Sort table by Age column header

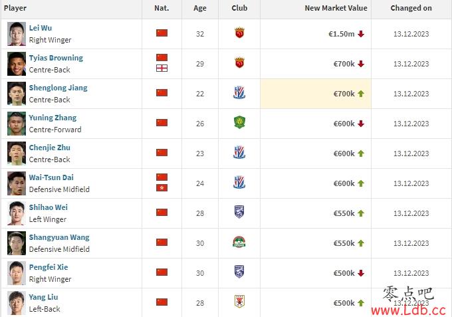[200, 8]
